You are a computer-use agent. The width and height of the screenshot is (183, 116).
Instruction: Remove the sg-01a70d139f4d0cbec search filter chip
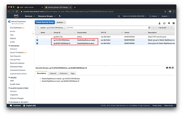coord(65,28)
